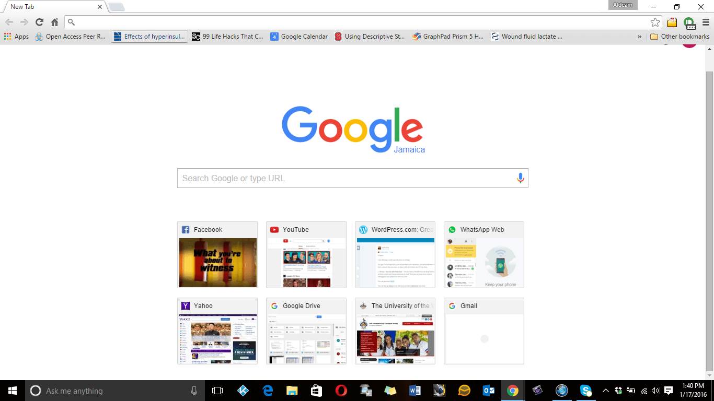Screen dimensions: 714x401
Task: Open Other bookmarks folder
Action: (680, 37)
